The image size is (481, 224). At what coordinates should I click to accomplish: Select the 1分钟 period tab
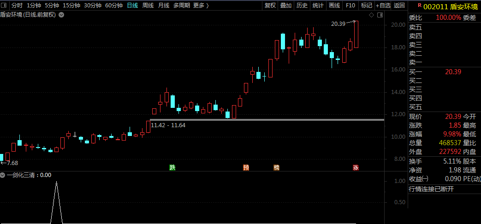click(34, 5)
